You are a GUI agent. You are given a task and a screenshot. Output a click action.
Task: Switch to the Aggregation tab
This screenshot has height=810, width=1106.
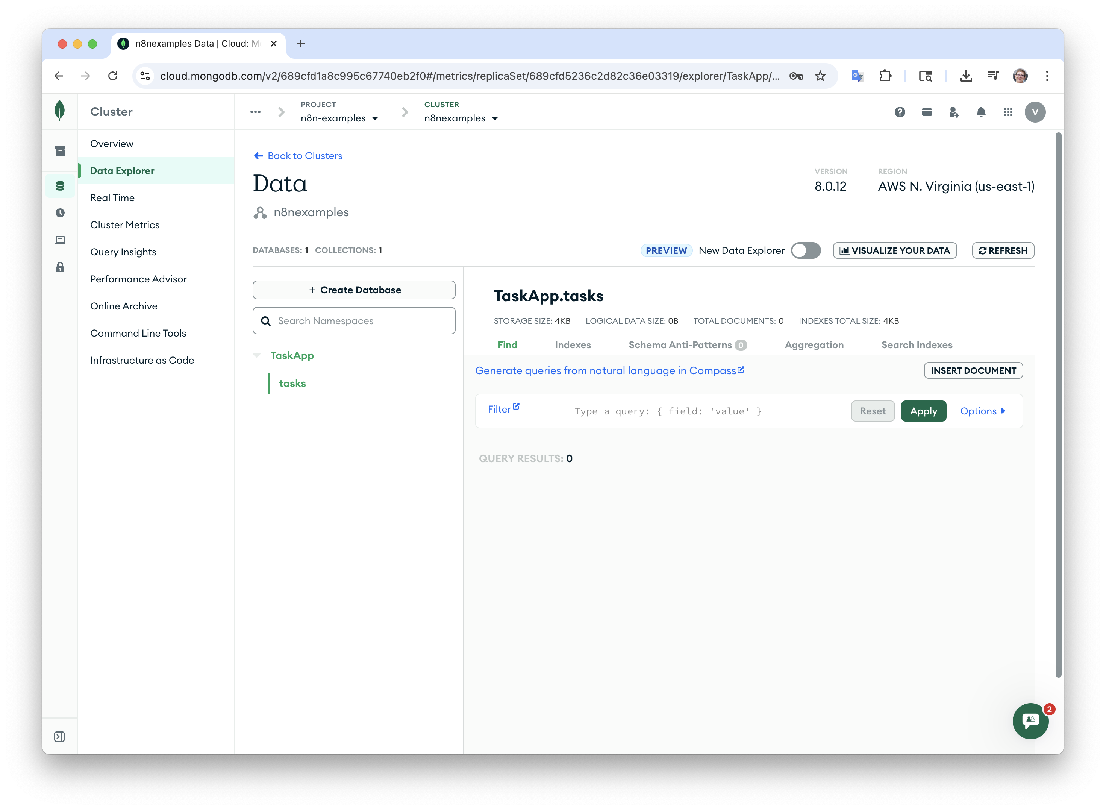point(814,345)
